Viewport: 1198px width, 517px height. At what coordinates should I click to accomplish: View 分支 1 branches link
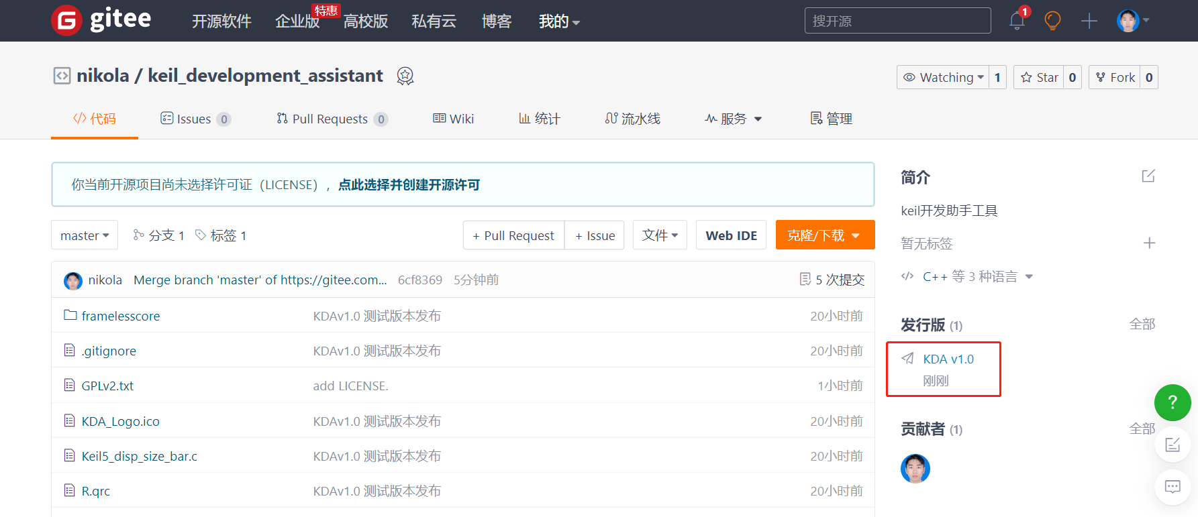(x=158, y=235)
